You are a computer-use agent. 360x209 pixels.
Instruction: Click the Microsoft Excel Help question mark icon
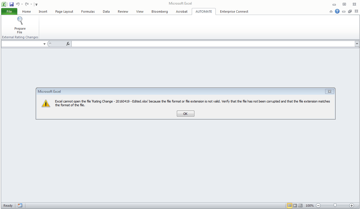coord(337,12)
